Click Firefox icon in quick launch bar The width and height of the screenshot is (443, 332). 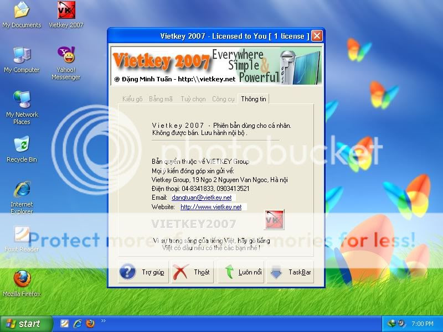click(90, 323)
